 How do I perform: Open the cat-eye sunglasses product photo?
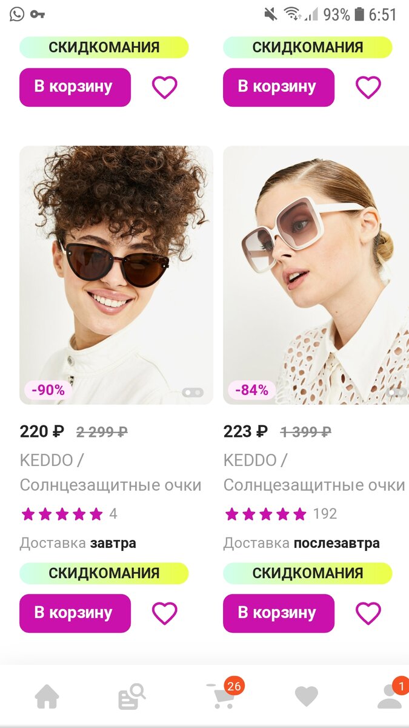pyautogui.click(x=116, y=275)
